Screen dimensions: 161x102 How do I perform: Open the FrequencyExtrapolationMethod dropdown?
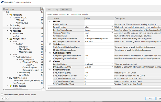click(x=112, y=41)
